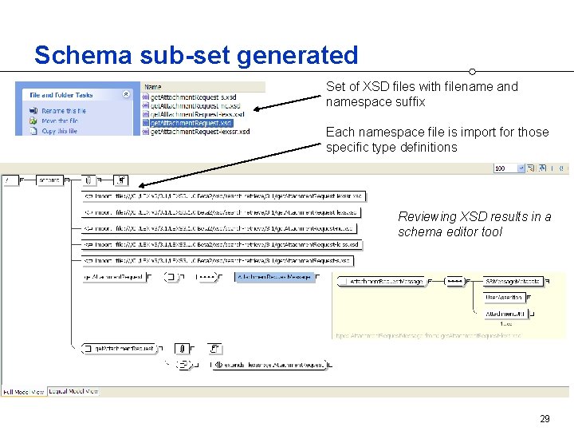The height and width of the screenshot is (431, 574).
Task: Click the Copy this file icon
Action: click(33, 131)
